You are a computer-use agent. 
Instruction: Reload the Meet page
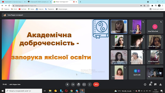point(9,6)
